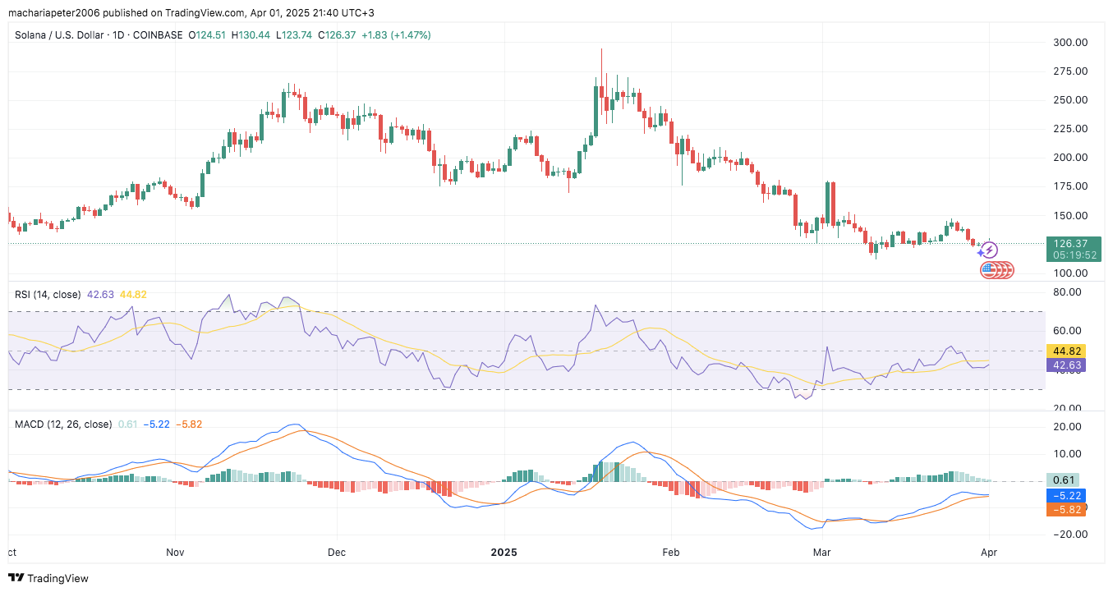The image size is (1113, 592).
Task: Click the 300.00 level on price scale
Action: pos(1069,43)
